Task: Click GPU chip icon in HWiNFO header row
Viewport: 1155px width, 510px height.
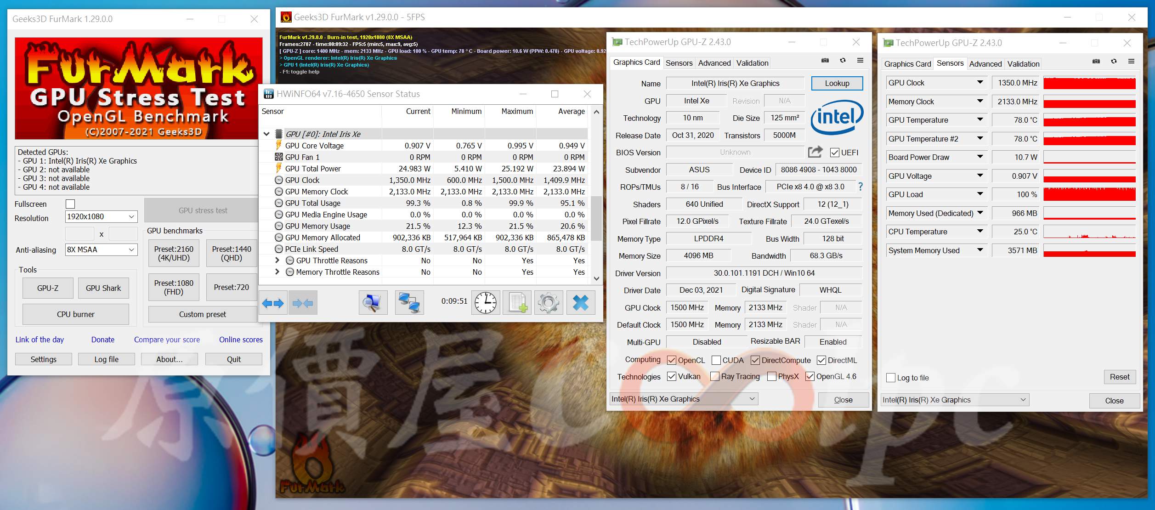Action: pos(278,134)
